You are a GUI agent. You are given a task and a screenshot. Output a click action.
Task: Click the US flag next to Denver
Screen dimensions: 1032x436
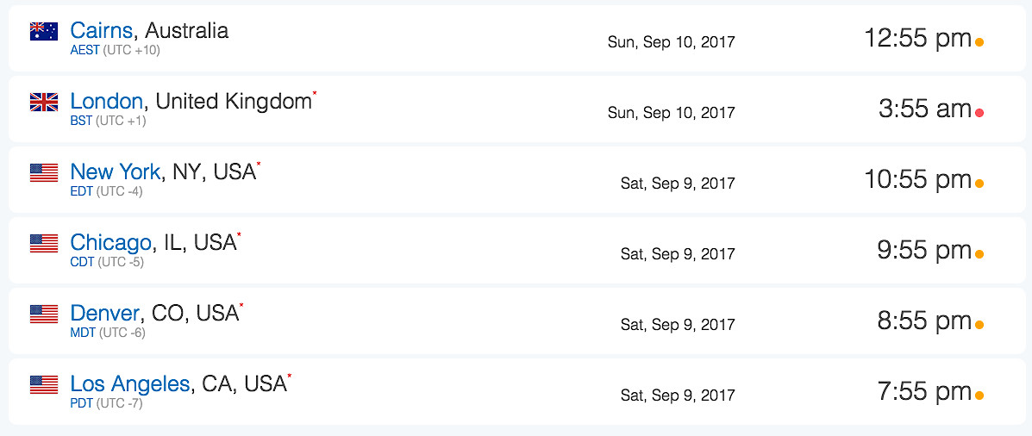(44, 315)
